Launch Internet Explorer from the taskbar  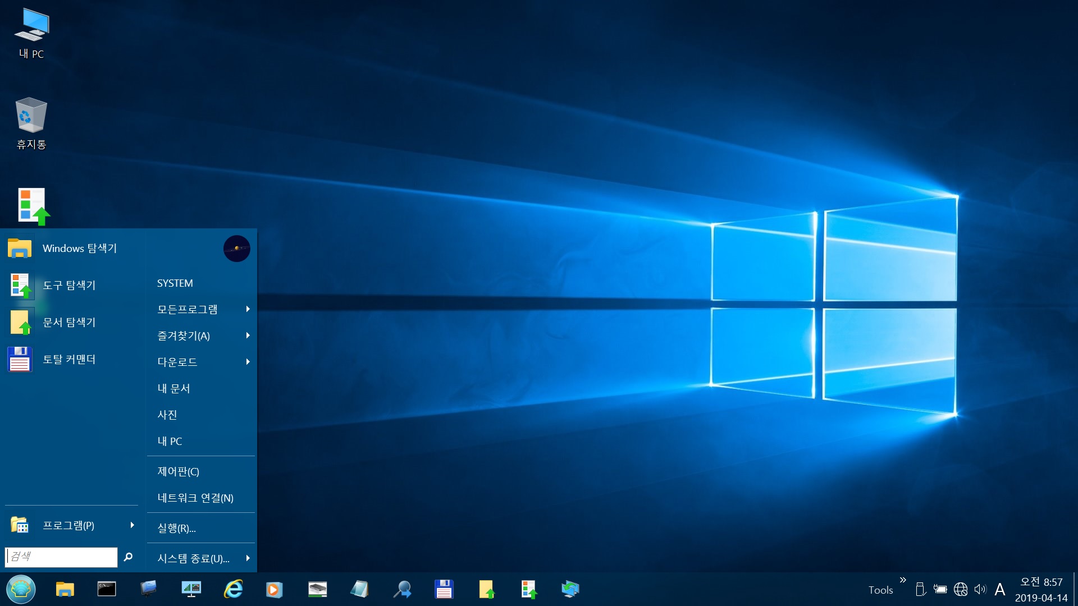point(233,589)
